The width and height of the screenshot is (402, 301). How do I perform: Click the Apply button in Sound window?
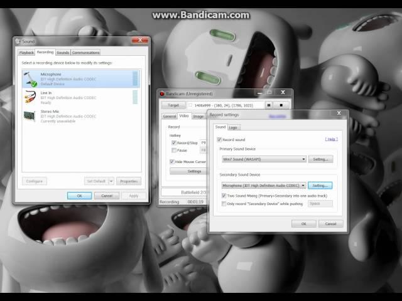134,196
